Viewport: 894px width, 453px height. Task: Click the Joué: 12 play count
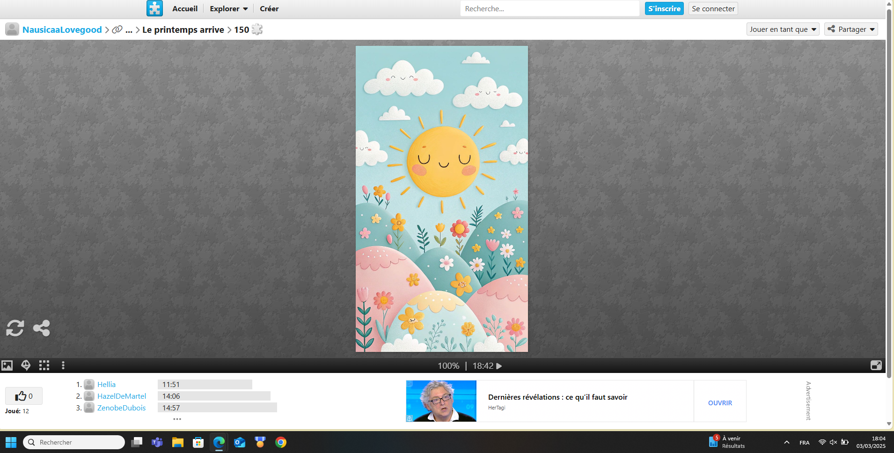(x=17, y=411)
